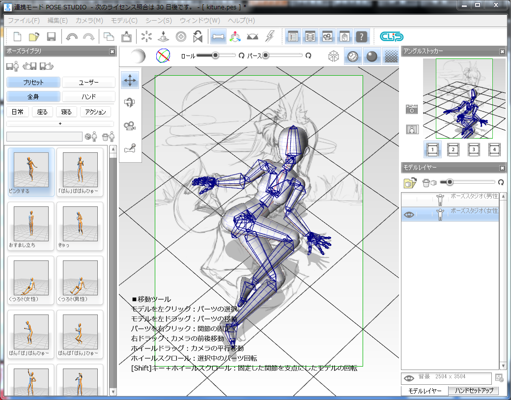
Task: Click the portrait icon below the camera in アングルストッカー
Action: tap(412, 129)
